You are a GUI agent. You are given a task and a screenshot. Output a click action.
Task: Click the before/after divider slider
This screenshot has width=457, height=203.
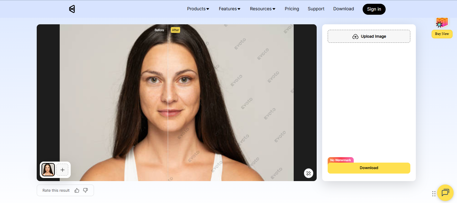pyautogui.click(x=168, y=103)
